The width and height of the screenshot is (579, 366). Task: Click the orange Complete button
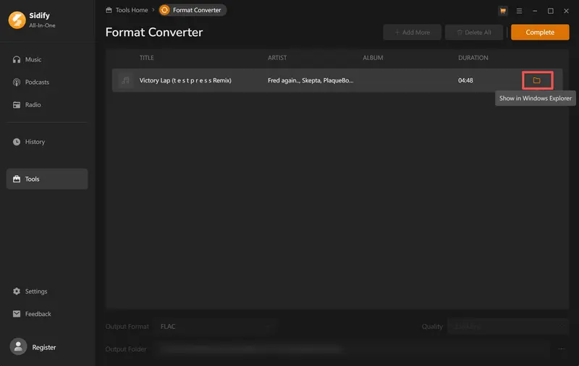540,32
